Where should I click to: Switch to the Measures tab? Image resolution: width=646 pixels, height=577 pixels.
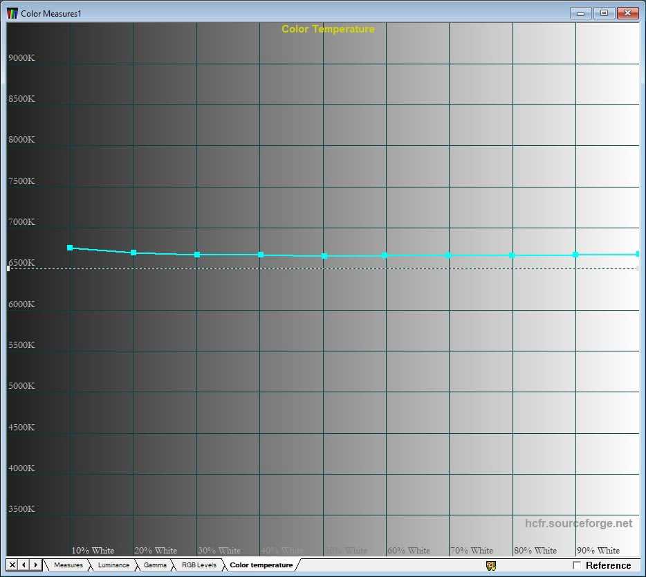click(68, 565)
